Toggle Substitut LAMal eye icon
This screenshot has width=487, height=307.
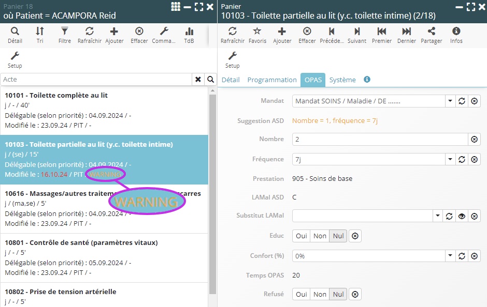point(462,216)
